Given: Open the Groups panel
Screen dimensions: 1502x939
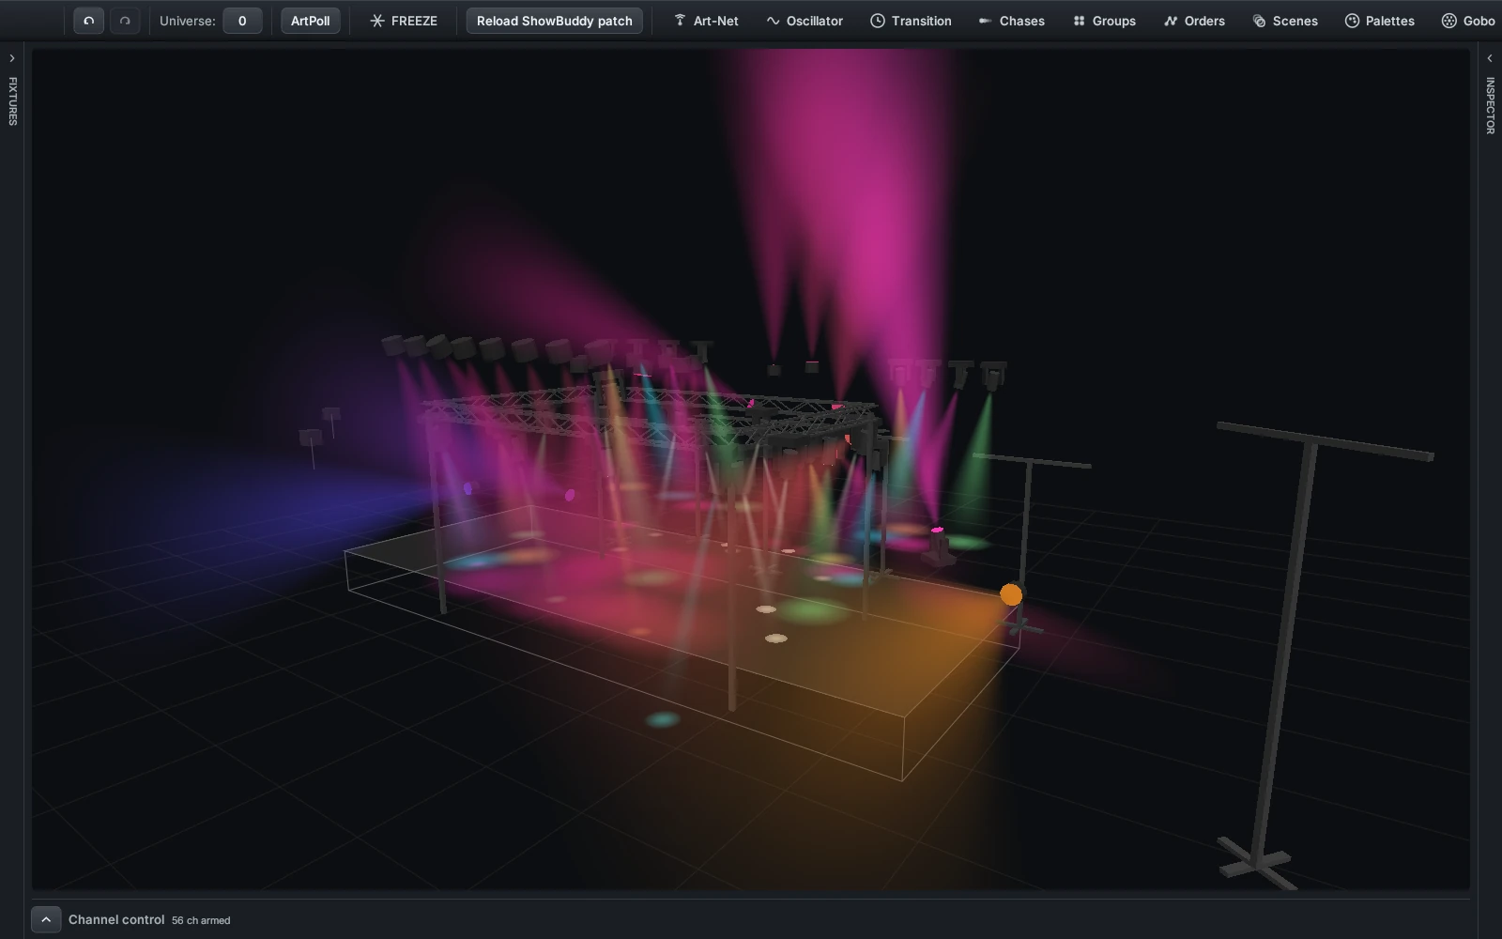Looking at the screenshot, I should [1104, 21].
